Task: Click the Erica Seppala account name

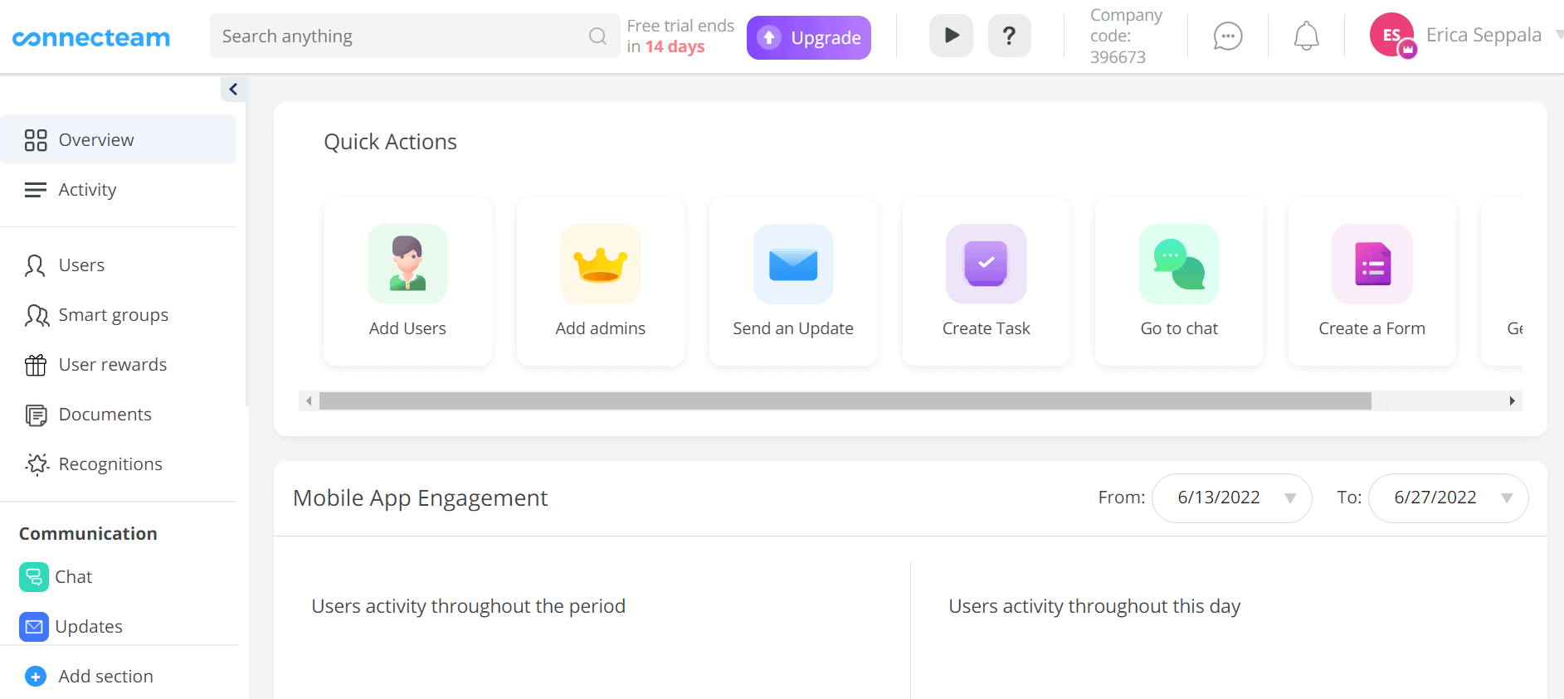Action: click(1484, 35)
